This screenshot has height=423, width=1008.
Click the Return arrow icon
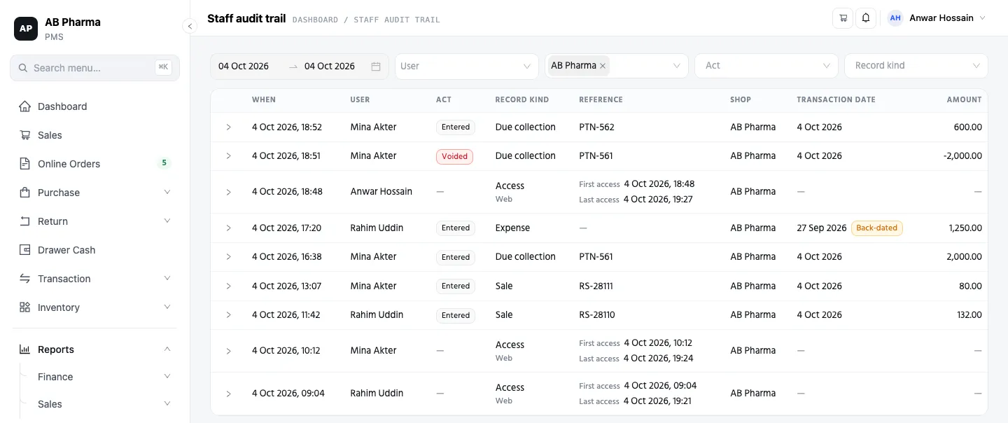point(25,221)
